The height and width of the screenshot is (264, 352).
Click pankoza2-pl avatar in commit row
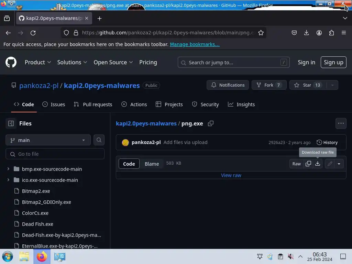[x=125, y=142]
